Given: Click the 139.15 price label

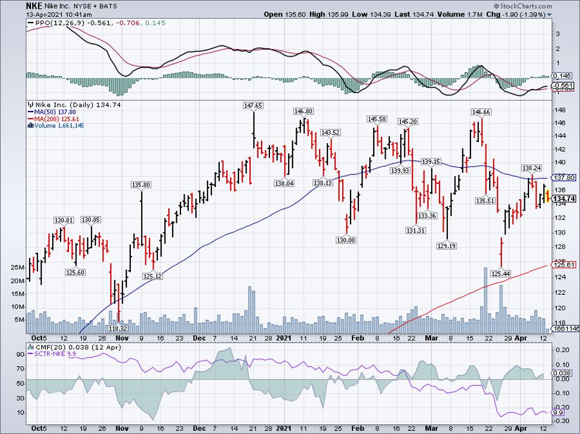Looking at the screenshot, I should click(431, 162).
